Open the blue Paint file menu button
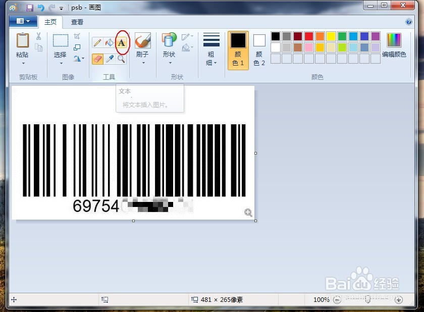This screenshot has width=424, height=312. (23, 21)
